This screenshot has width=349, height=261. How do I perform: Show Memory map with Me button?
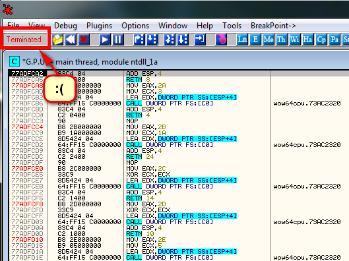point(269,40)
